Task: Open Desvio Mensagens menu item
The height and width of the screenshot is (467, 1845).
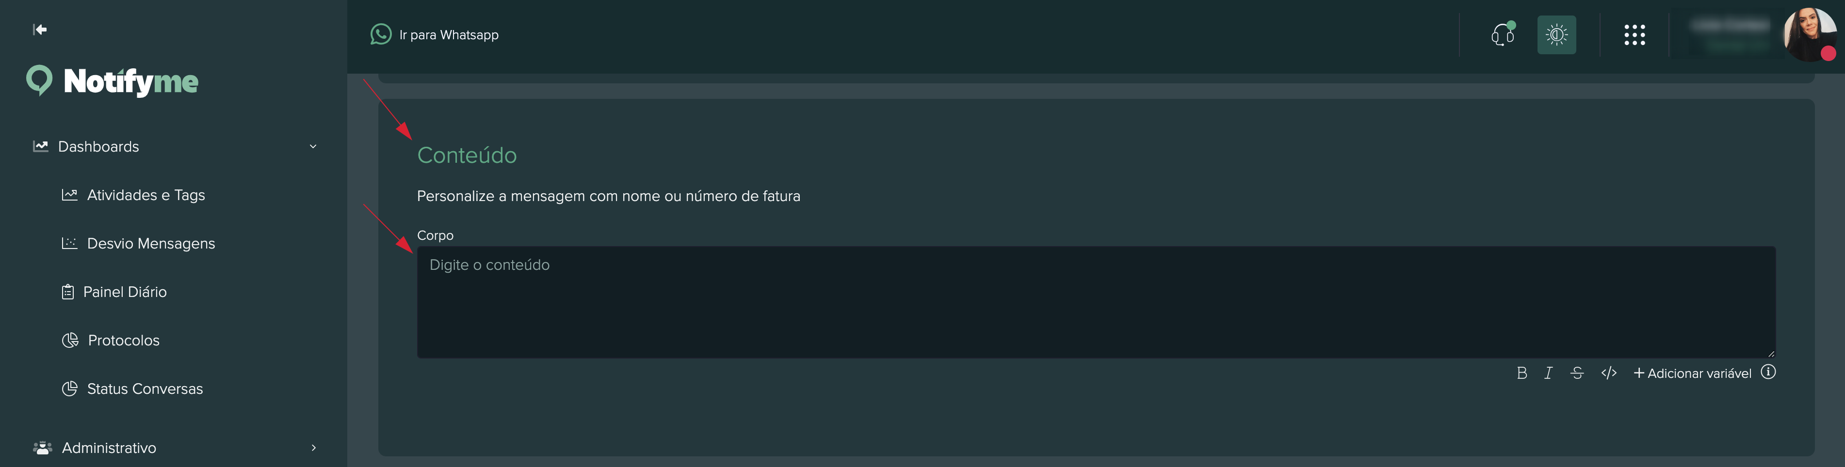Action: tap(150, 244)
